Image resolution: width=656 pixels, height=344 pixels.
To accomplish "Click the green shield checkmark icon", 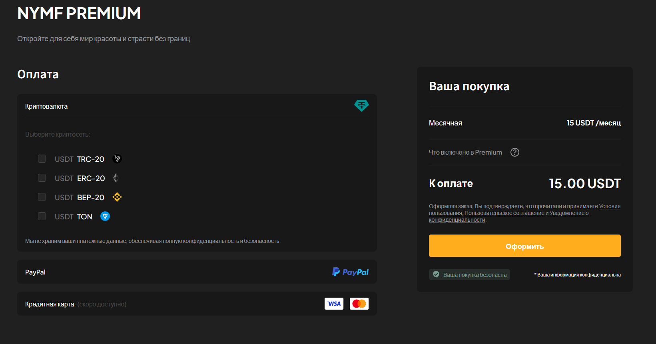I will [436, 274].
